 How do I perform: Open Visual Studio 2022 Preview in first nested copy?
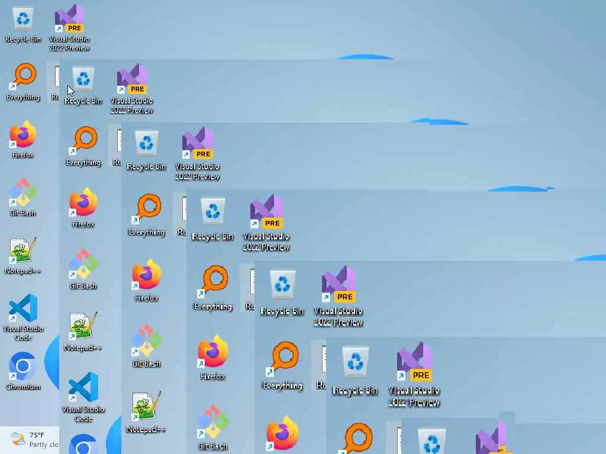pyautogui.click(x=132, y=89)
